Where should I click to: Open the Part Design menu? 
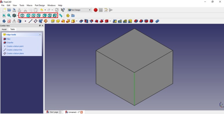tap(40, 5)
